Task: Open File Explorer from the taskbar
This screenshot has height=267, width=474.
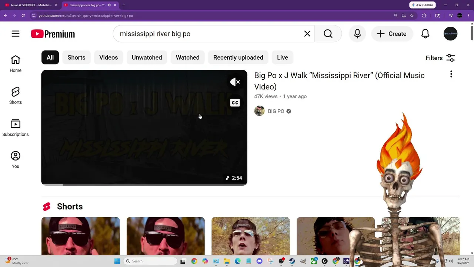Action: 227,261
